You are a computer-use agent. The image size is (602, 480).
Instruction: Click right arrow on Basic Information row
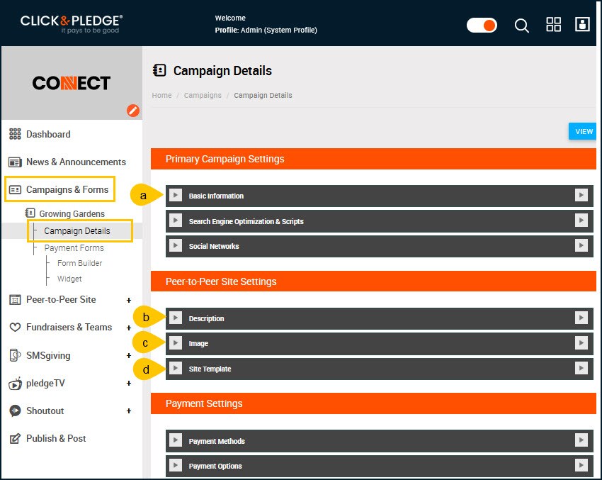(x=581, y=195)
